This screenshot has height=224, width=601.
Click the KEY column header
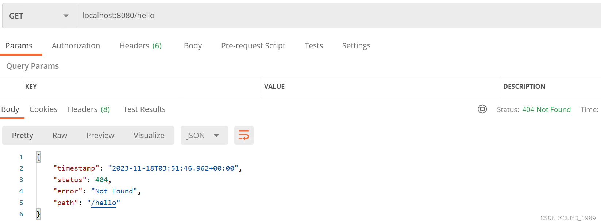click(x=31, y=87)
